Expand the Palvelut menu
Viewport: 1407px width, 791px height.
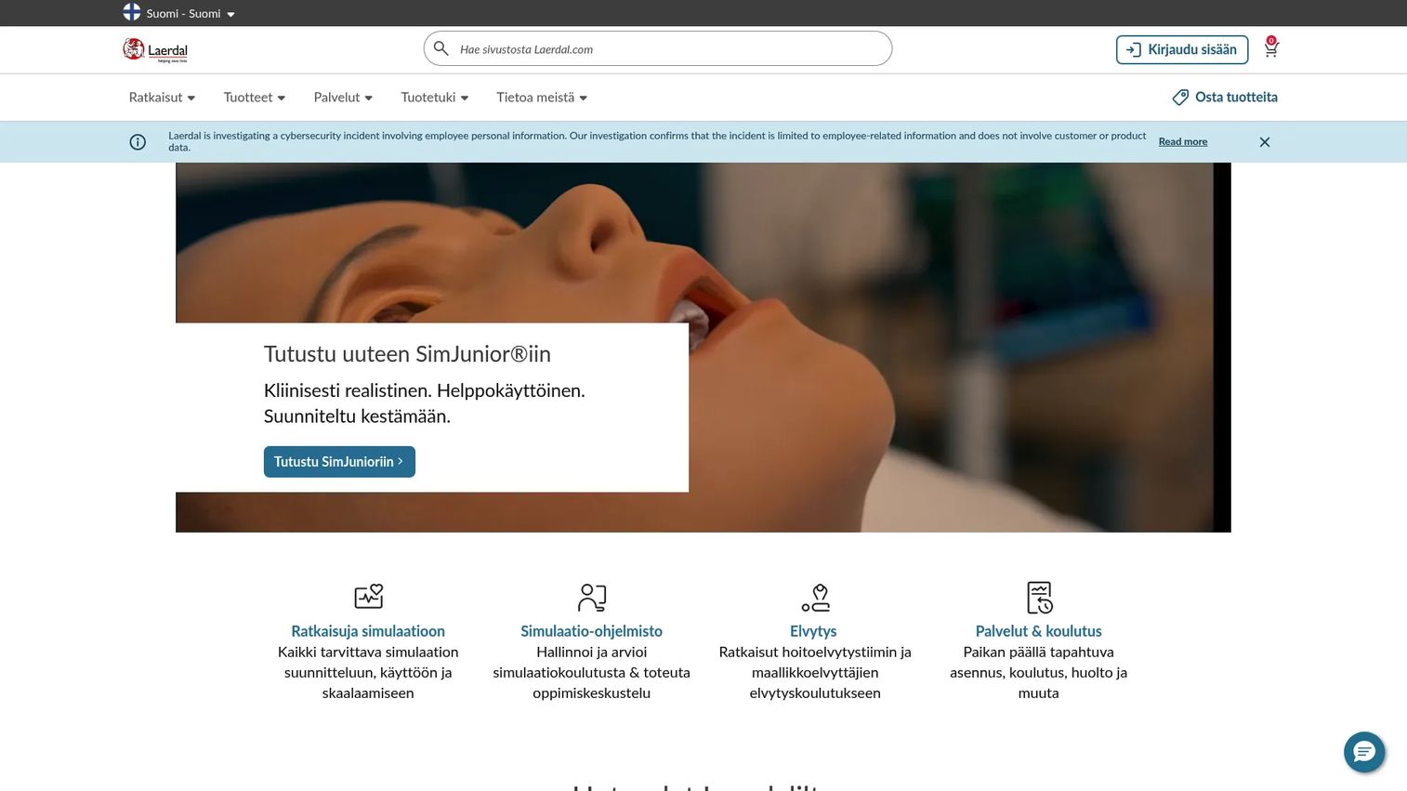[343, 97]
